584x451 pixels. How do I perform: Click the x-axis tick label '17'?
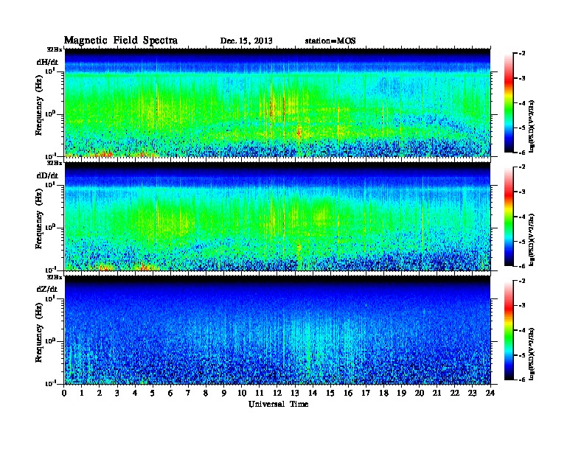[x=366, y=393]
